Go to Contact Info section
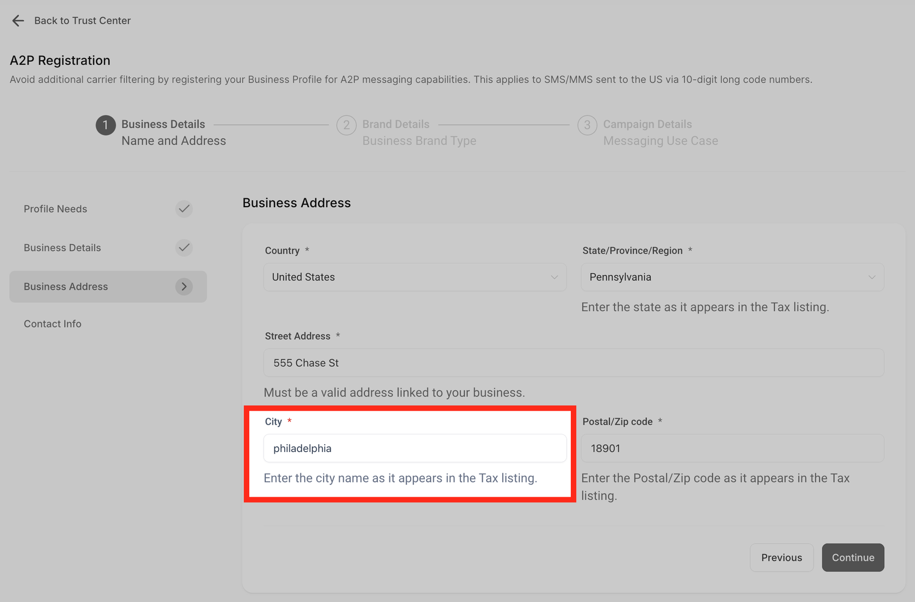 53,324
